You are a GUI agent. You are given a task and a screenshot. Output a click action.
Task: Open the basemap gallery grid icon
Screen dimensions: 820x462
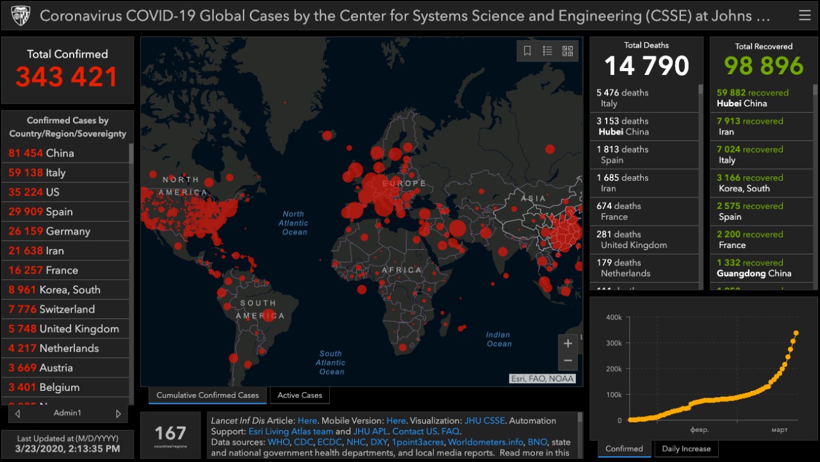568,51
